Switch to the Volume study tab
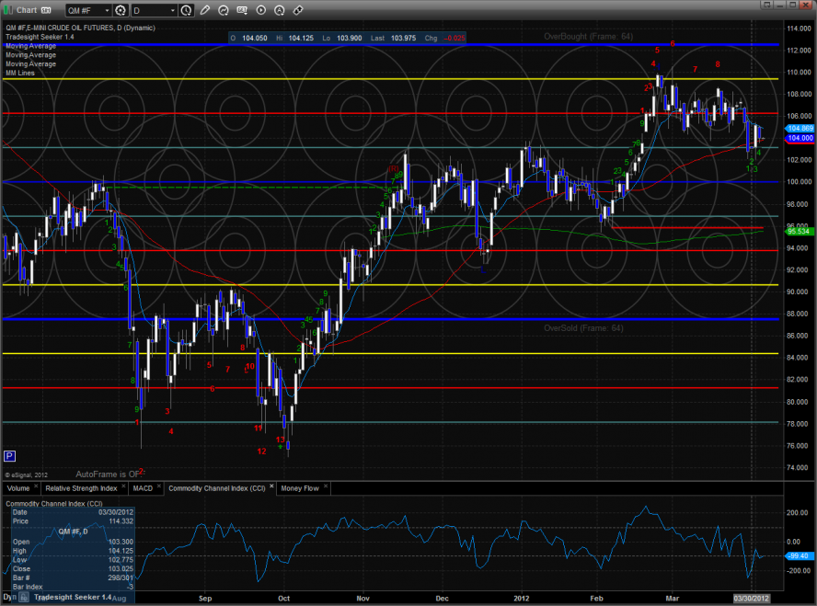The height and width of the screenshot is (606, 817). pos(18,487)
